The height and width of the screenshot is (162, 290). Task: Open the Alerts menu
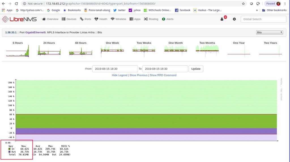pyautogui.click(x=168, y=19)
